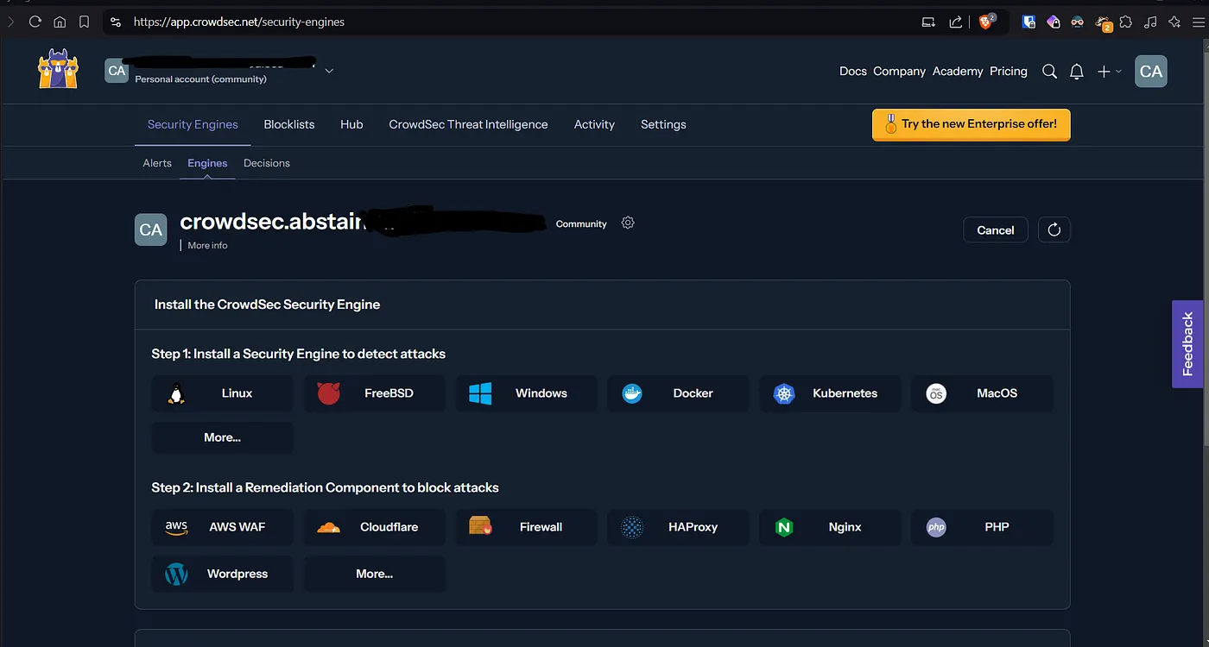Open the Academy link
1209x647 pixels.
coord(958,72)
